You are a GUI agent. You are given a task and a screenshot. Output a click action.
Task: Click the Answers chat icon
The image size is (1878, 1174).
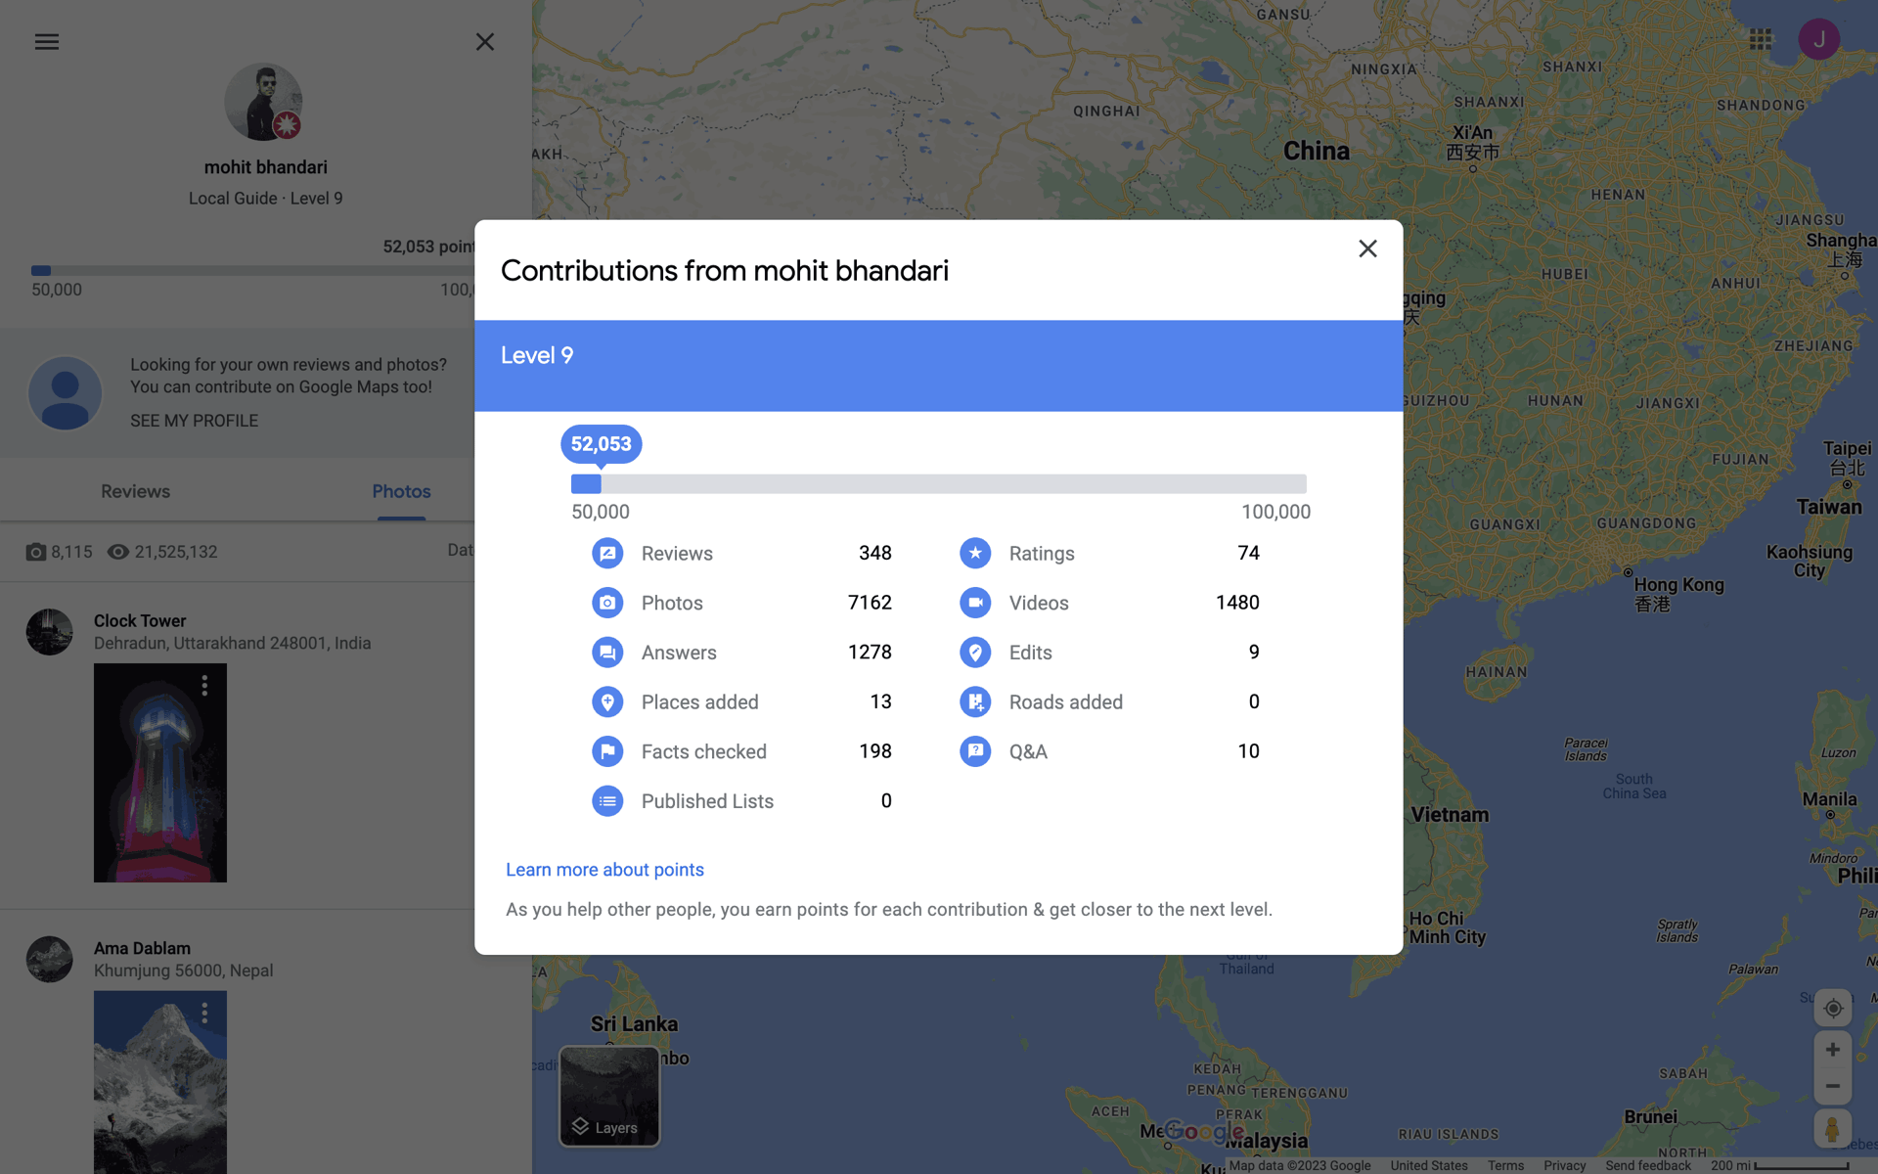(x=607, y=653)
